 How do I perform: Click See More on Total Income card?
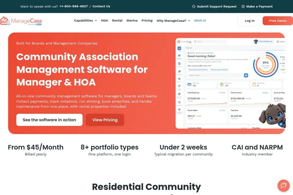tap(265, 93)
